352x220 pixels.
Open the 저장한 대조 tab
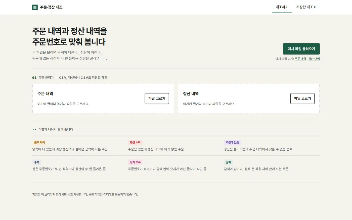306,7
